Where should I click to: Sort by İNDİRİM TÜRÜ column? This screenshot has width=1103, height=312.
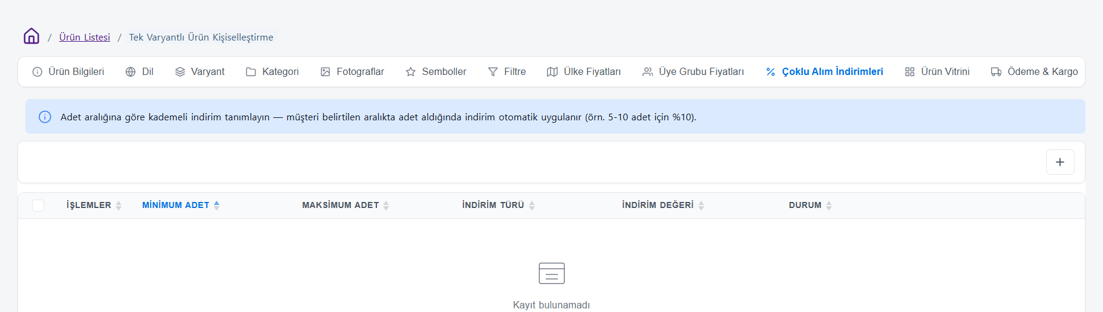tap(499, 206)
